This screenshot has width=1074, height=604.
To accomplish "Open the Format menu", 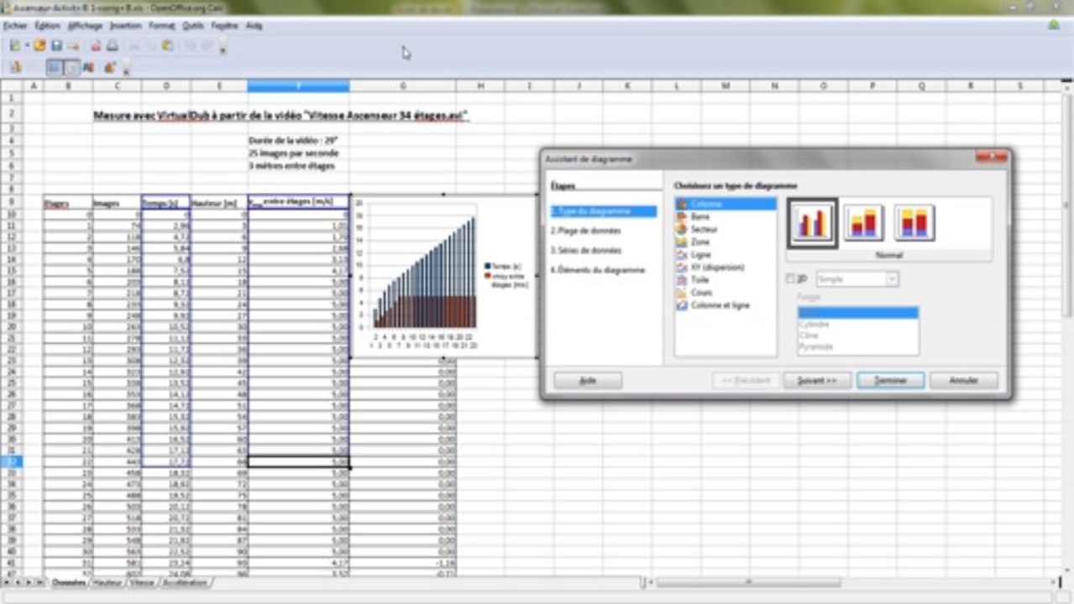I will point(161,26).
